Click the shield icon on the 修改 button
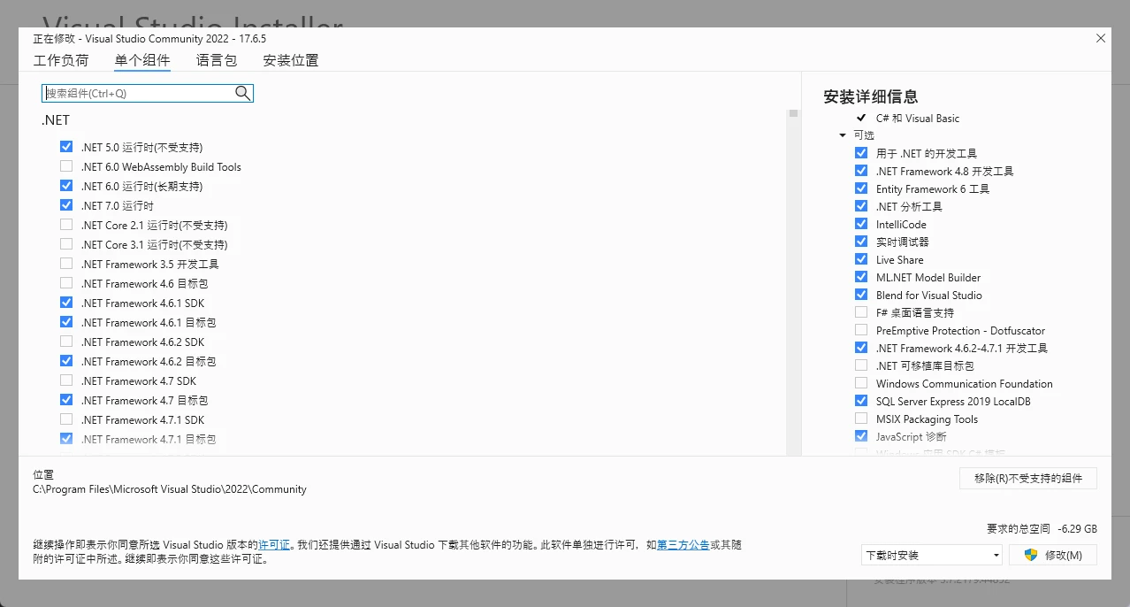Image resolution: width=1130 pixels, height=607 pixels. click(1030, 555)
